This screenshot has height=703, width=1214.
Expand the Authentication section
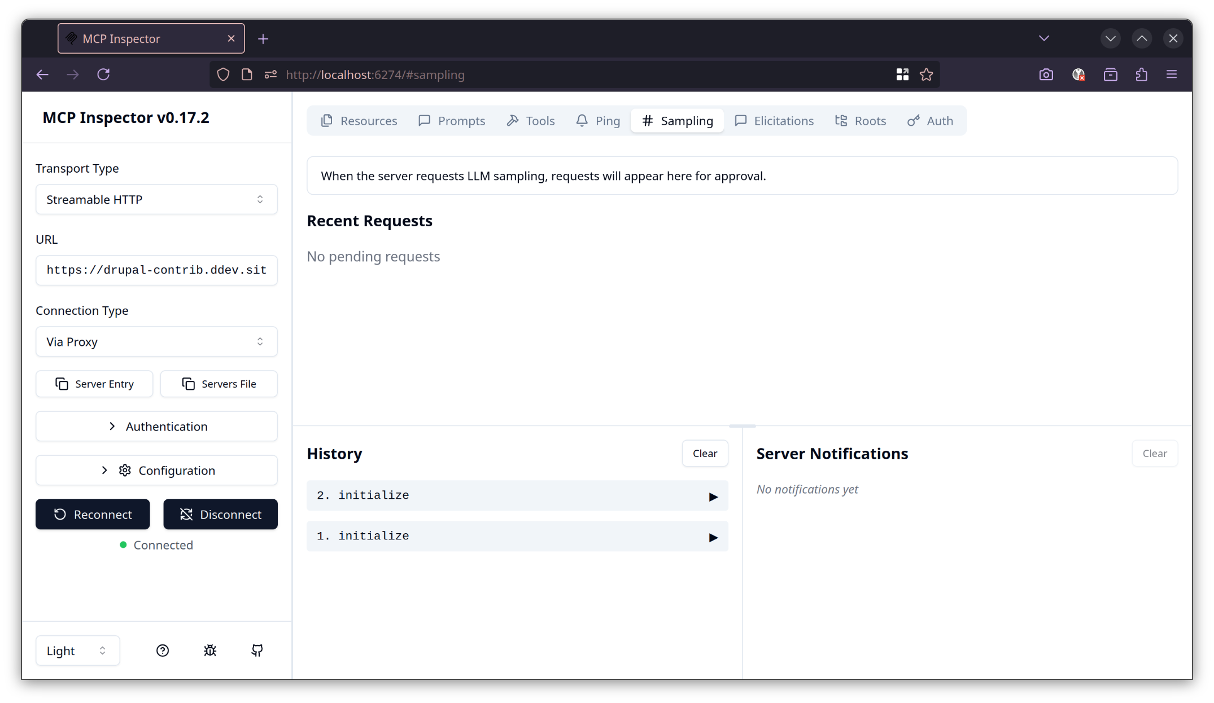point(156,427)
